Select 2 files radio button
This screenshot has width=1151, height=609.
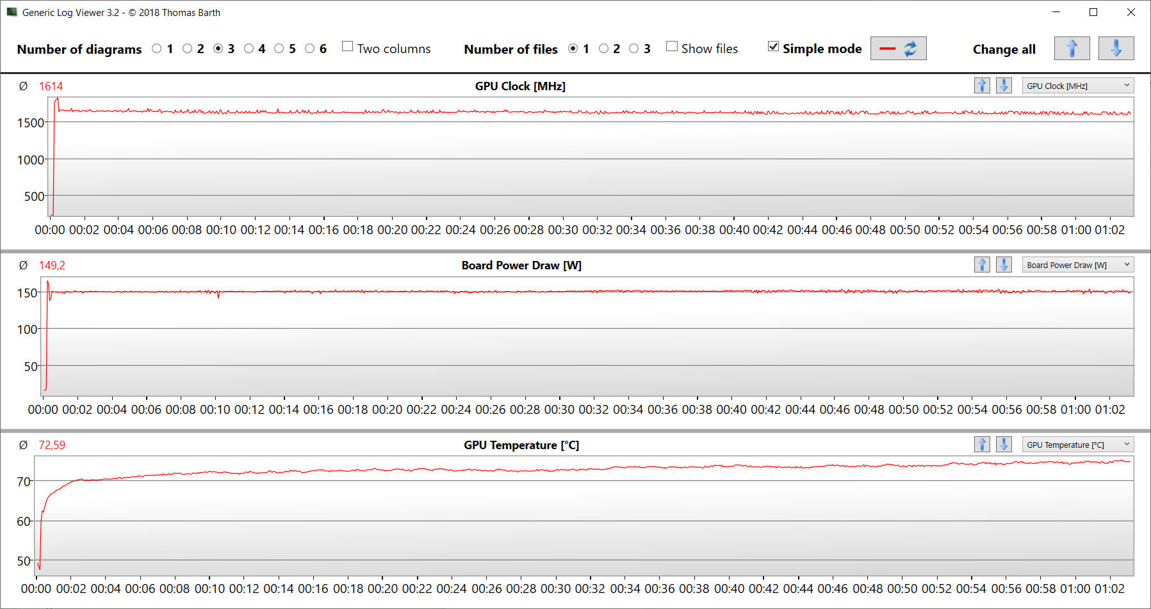(604, 49)
